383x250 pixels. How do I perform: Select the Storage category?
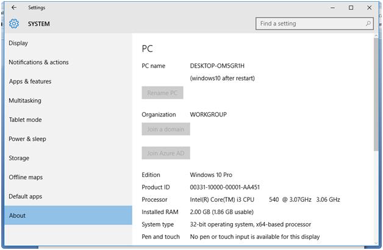pos(19,158)
